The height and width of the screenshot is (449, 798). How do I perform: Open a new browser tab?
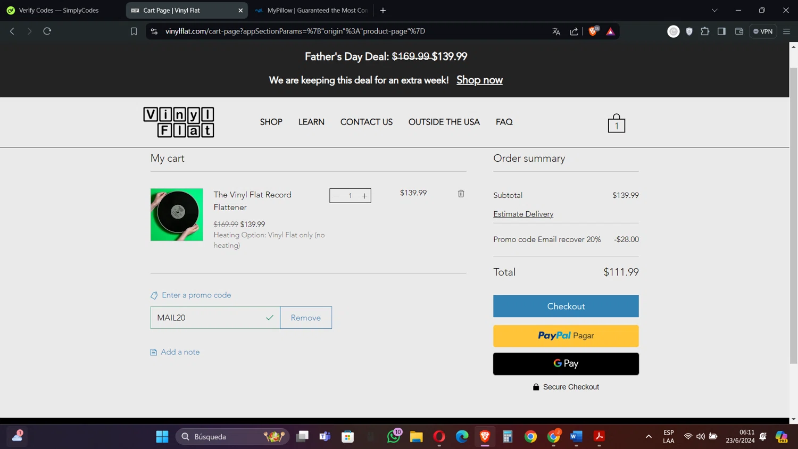383,10
